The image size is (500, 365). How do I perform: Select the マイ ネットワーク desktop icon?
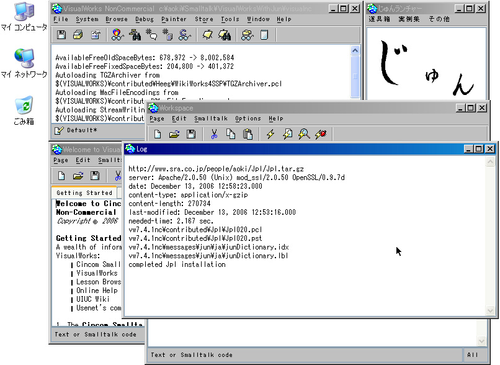tap(24, 63)
